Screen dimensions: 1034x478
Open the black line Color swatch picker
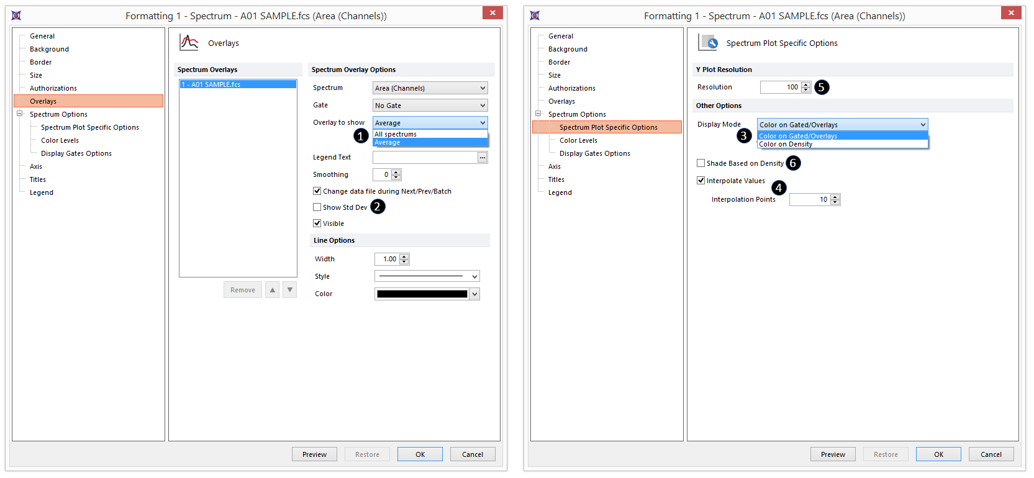coord(474,294)
